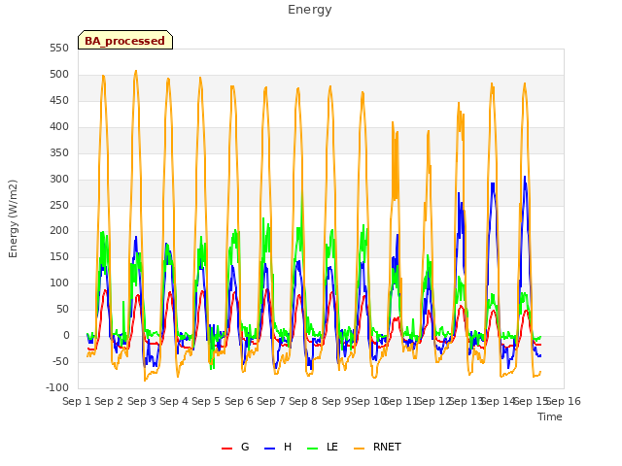The height and width of the screenshot is (466, 622).
Task: Click the 0 y-axis tick label
Action: click(x=66, y=336)
